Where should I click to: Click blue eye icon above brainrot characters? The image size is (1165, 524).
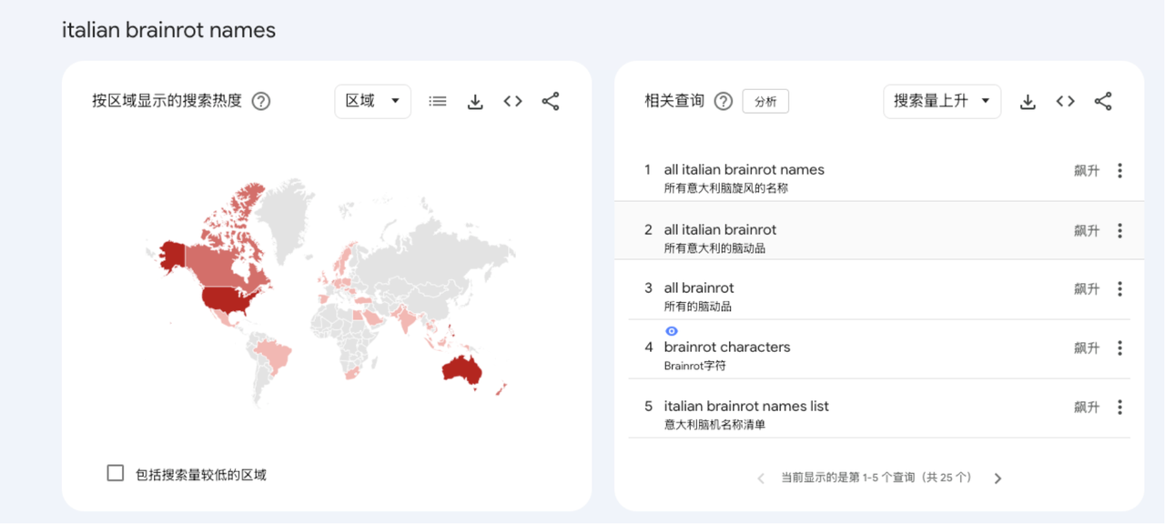672,331
